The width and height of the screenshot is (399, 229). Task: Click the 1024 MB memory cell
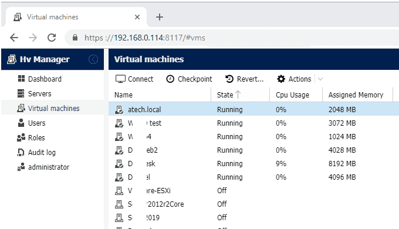[x=342, y=137]
